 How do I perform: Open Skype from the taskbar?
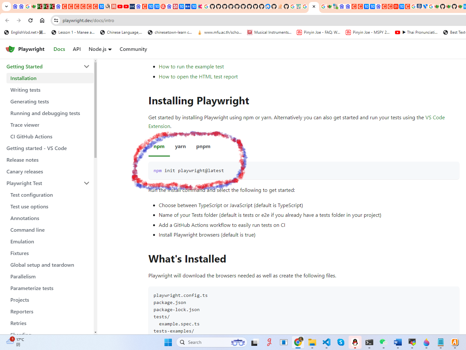(x=341, y=342)
